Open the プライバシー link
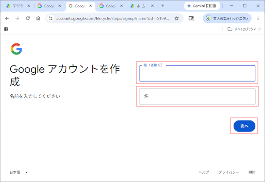This screenshot has height=182, width=265. (x=229, y=172)
